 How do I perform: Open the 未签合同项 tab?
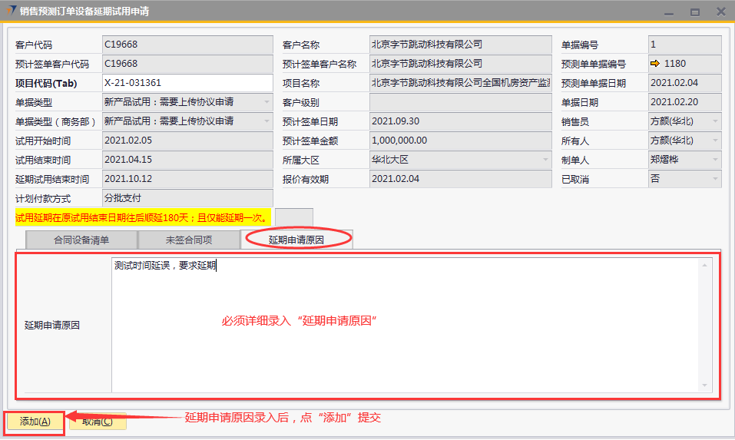coord(188,240)
